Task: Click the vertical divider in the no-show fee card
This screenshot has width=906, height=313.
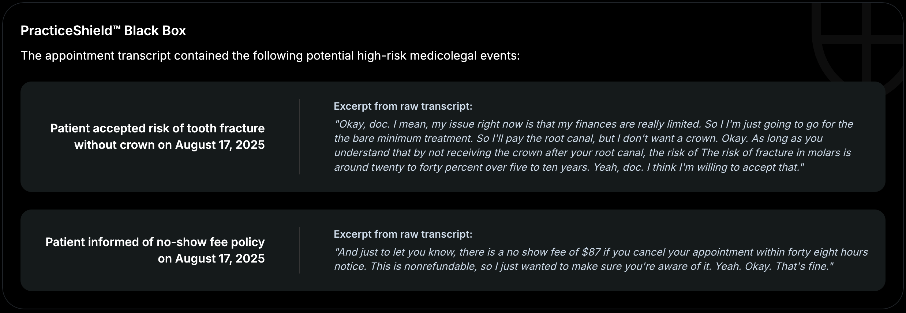Action: click(x=299, y=250)
